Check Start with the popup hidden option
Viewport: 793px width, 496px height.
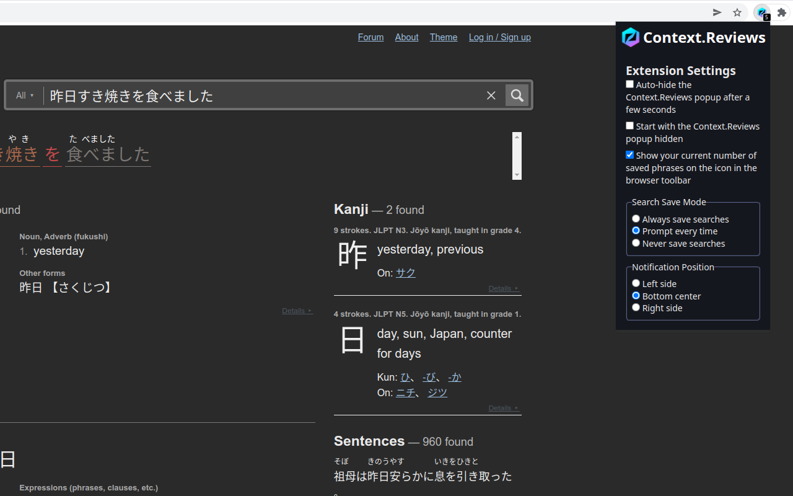pos(629,126)
